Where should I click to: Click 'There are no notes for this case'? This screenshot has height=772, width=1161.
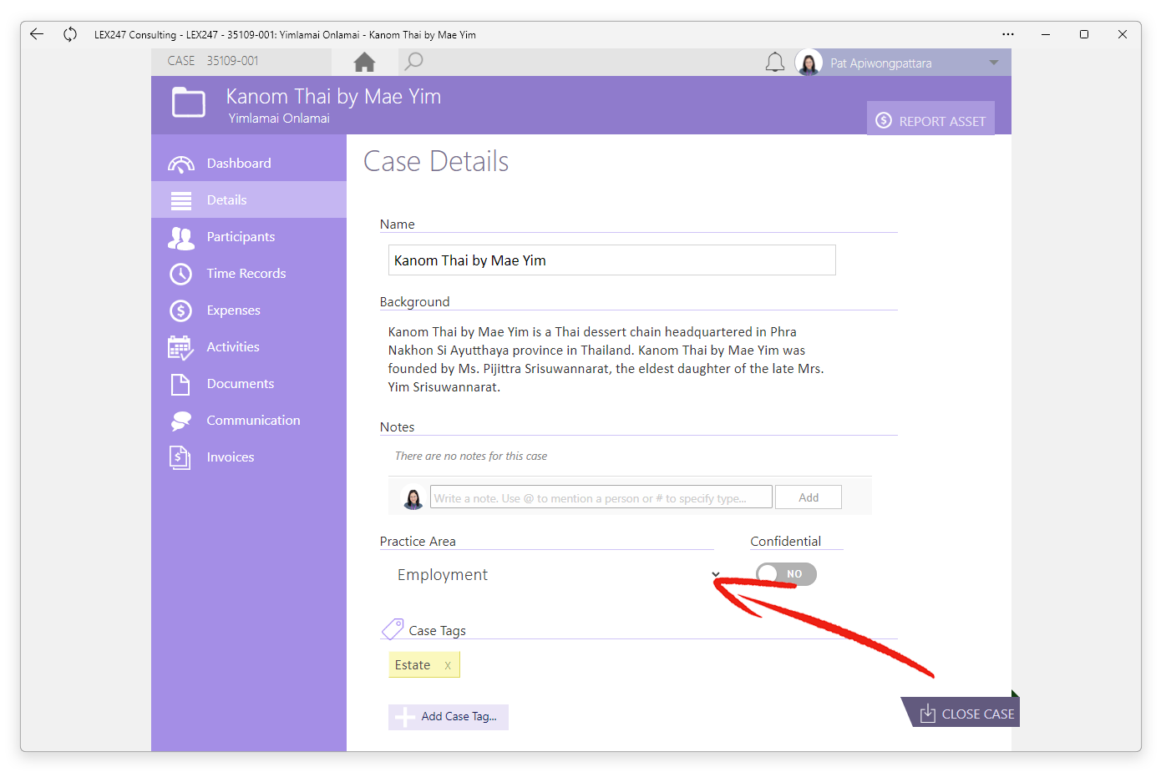[x=471, y=457]
